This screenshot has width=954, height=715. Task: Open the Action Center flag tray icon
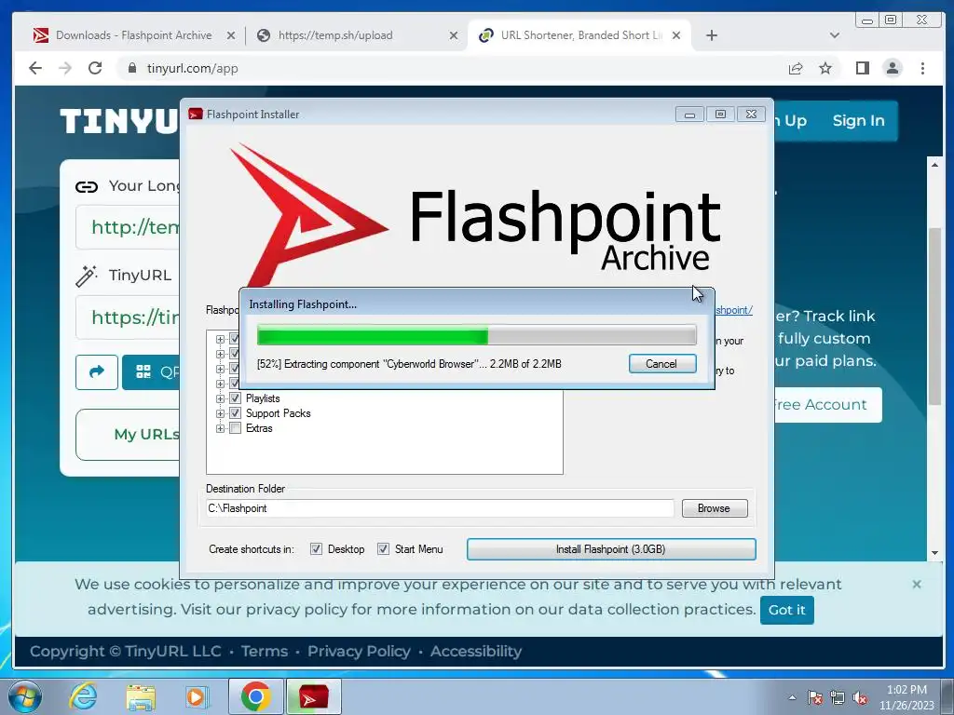814,697
